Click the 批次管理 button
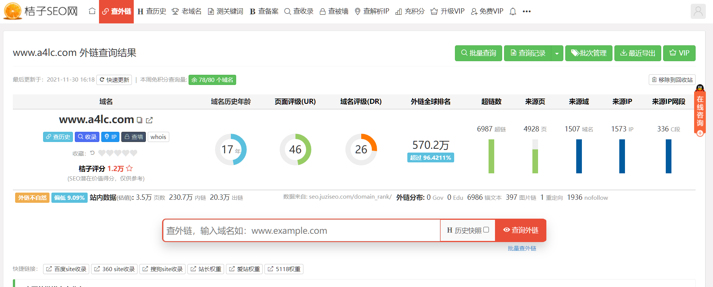 [x=589, y=53]
